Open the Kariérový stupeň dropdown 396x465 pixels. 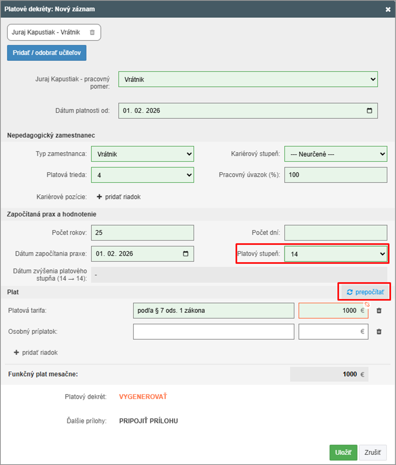pyautogui.click(x=336, y=154)
